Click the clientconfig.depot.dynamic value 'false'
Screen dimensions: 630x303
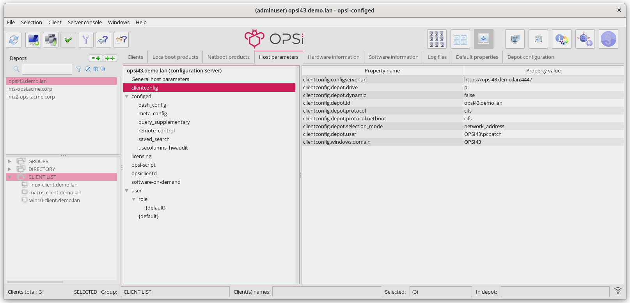[x=543, y=95]
